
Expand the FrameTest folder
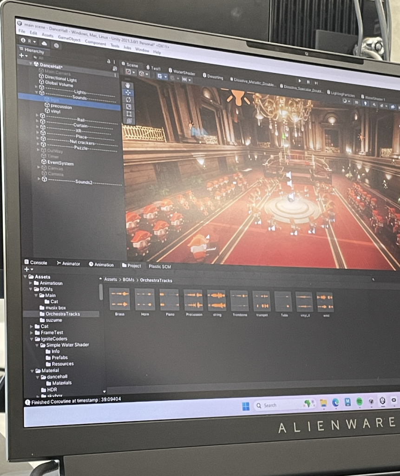tap(31, 333)
